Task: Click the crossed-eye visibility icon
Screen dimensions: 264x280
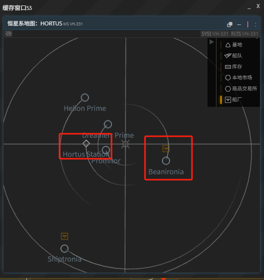Action: (x=8, y=33)
